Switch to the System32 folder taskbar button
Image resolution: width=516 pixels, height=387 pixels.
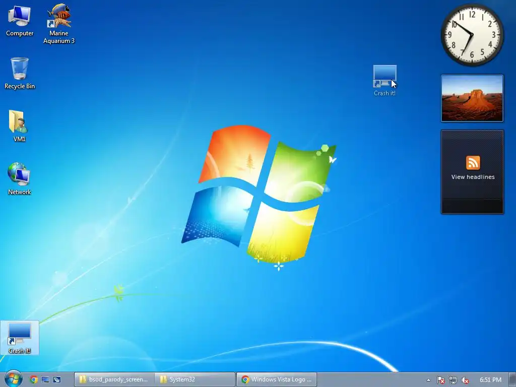[x=195, y=379]
